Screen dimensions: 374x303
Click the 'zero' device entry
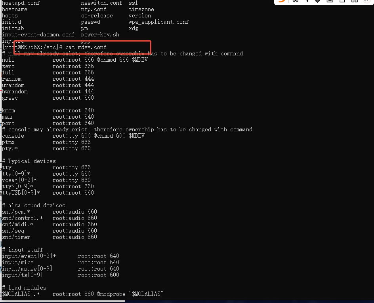[x=8, y=66]
